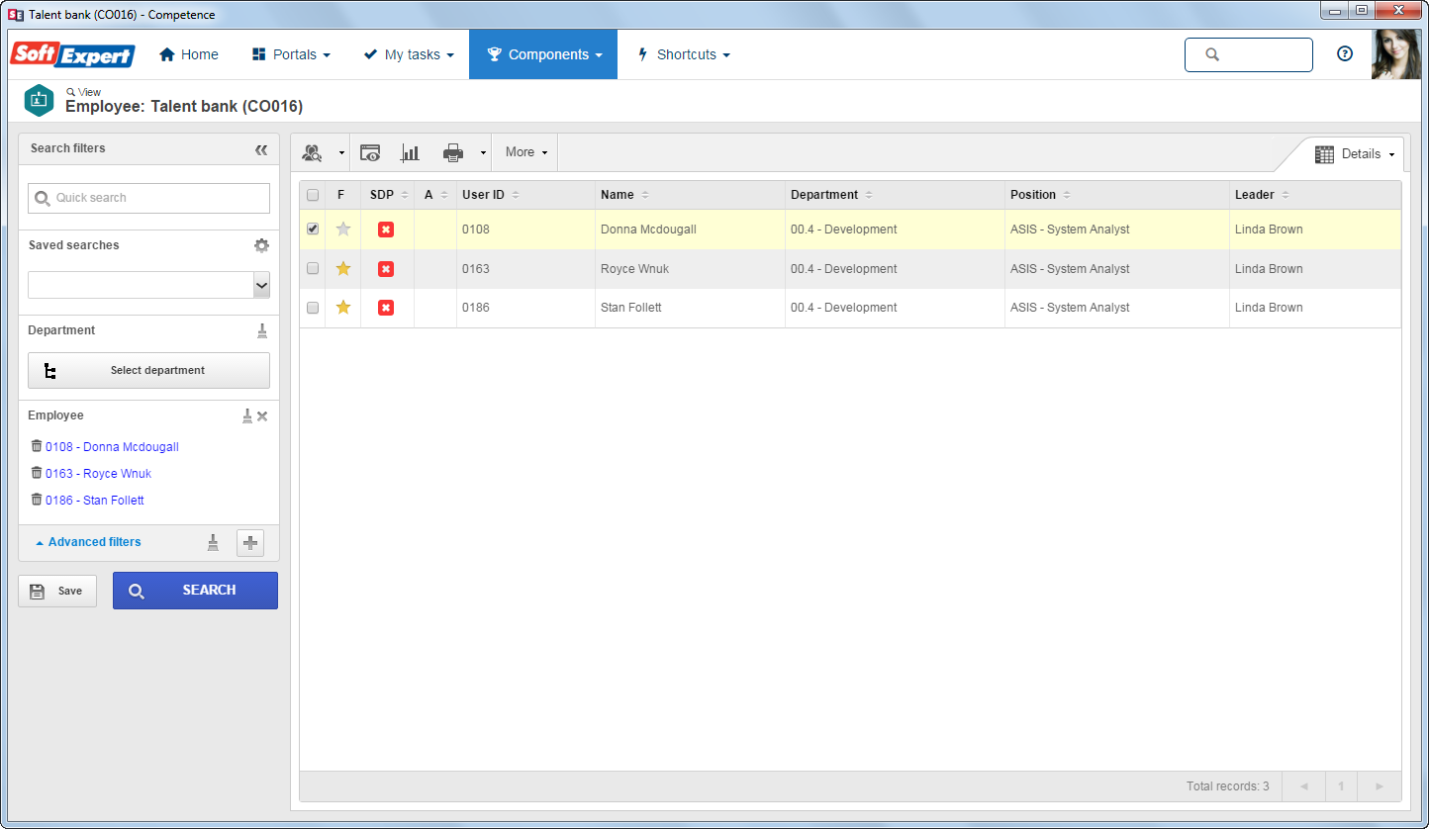Click the Stan Follett name cell
Screen dimensions: 1429x829
click(690, 308)
